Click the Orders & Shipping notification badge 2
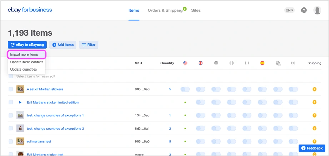This screenshot has width=329, height=156. (x=185, y=9)
